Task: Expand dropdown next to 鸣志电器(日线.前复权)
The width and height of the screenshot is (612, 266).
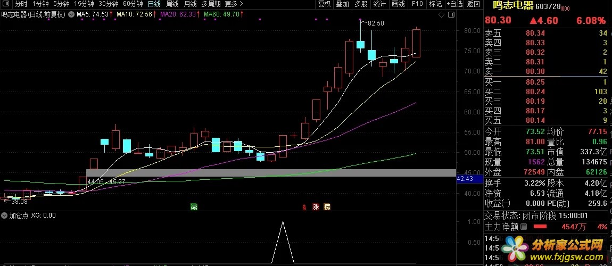Action: click(x=71, y=14)
